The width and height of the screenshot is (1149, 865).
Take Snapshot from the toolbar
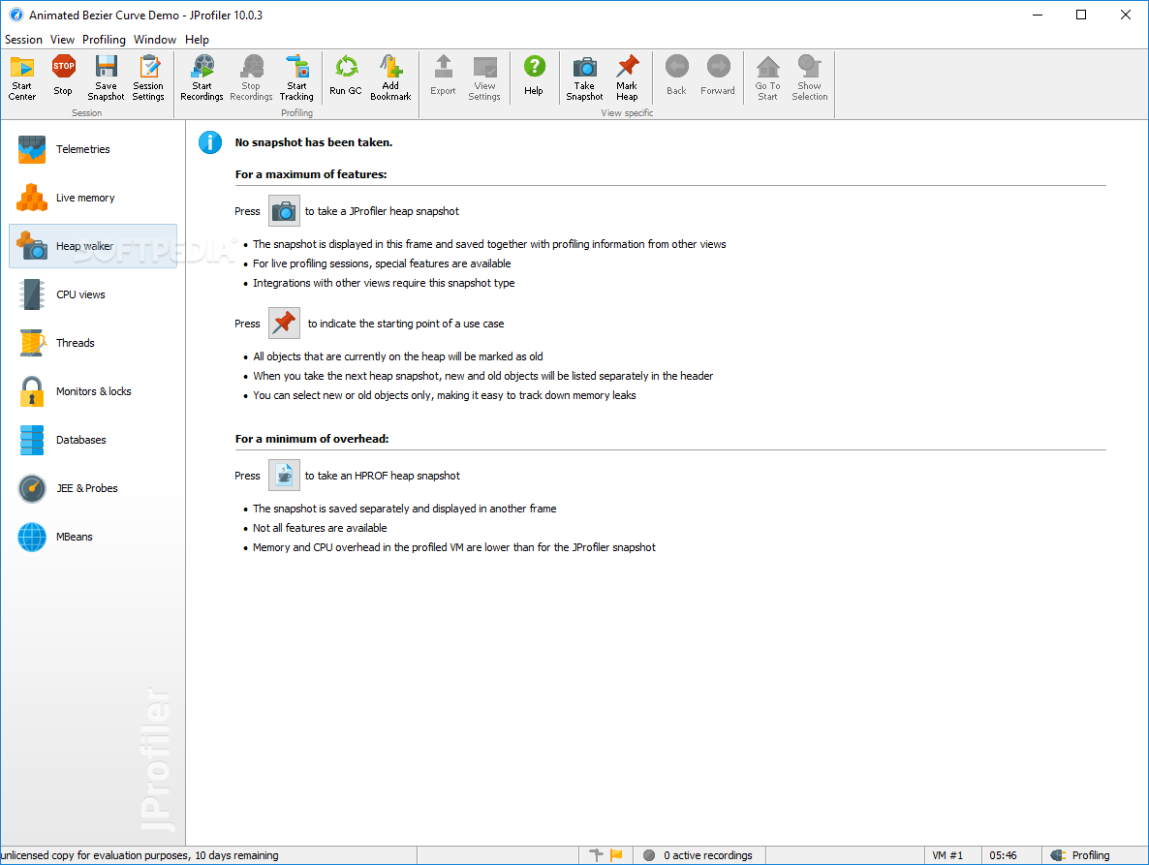coord(584,78)
